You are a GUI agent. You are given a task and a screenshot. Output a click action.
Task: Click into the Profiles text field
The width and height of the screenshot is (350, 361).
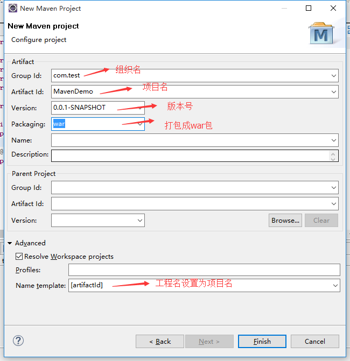click(204, 270)
